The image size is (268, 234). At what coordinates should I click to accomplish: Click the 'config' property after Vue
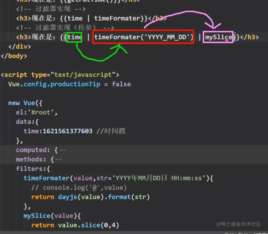[x=35, y=84]
